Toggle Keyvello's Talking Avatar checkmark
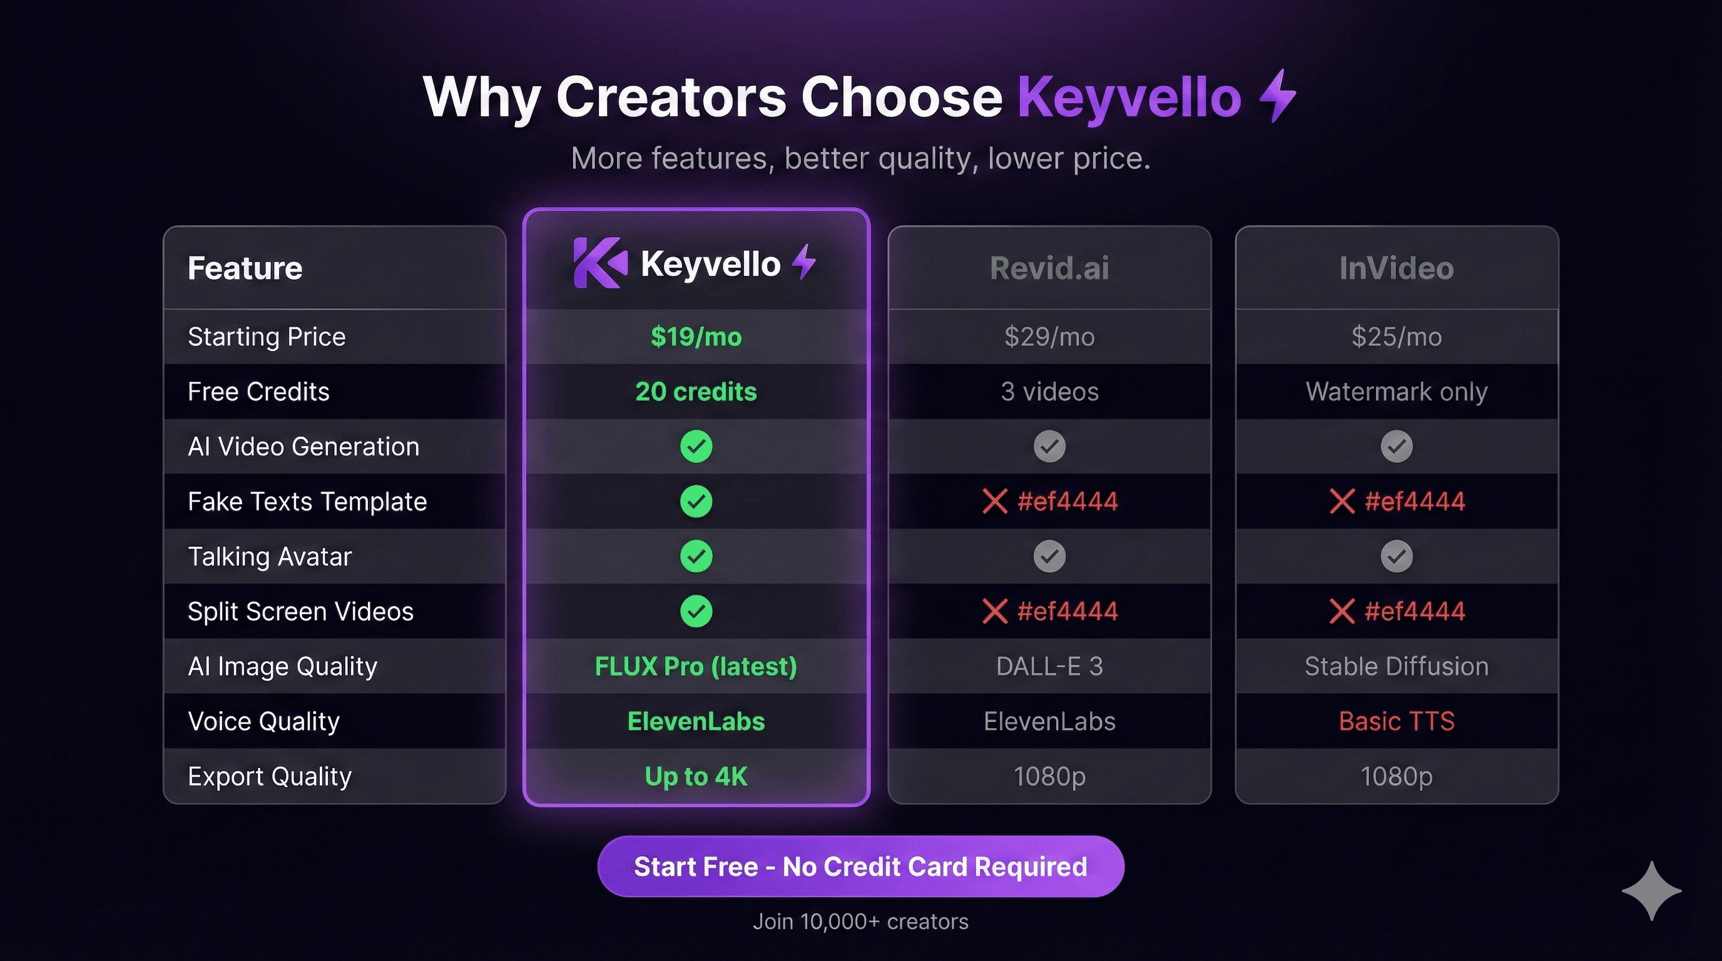 pyautogui.click(x=696, y=556)
